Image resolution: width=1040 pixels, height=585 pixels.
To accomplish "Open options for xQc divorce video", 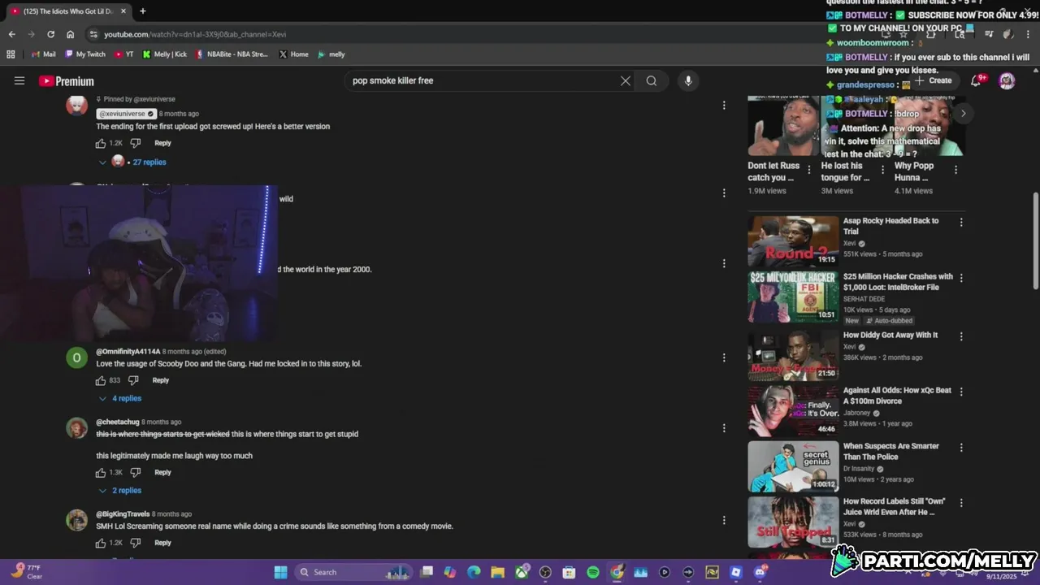I will click(961, 392).
